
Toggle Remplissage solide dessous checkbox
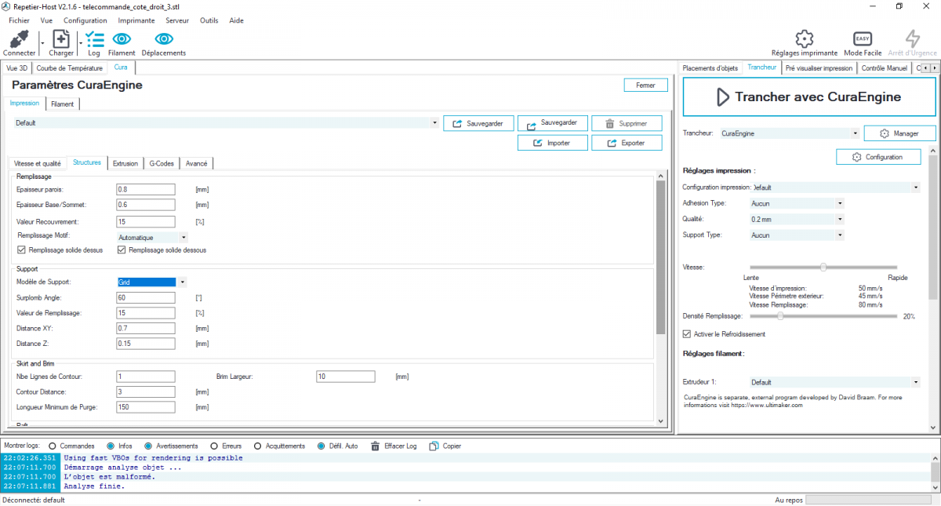click(x=122, y=250)
